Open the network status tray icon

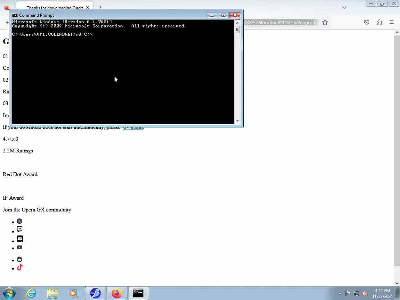[357, 294]
